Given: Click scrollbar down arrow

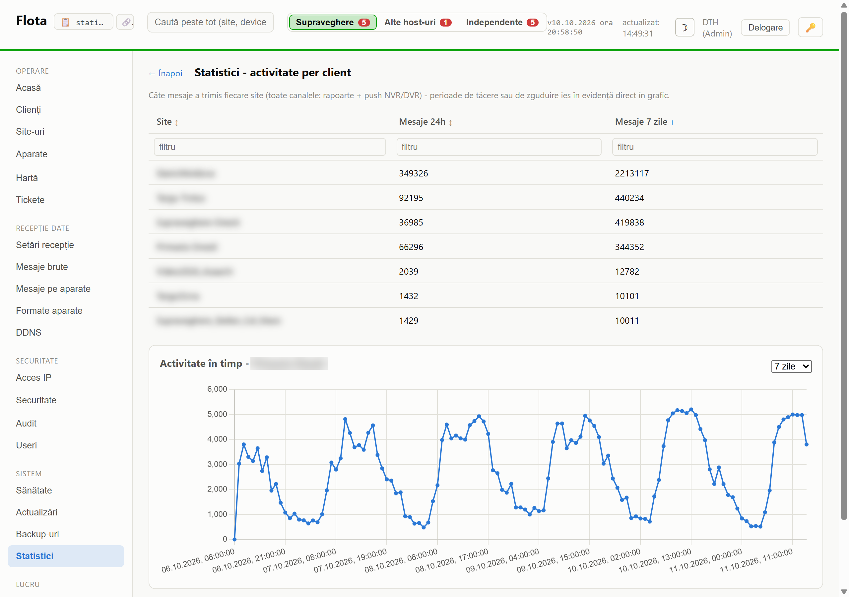Looking at the screenshot, I should click(843, 591).
